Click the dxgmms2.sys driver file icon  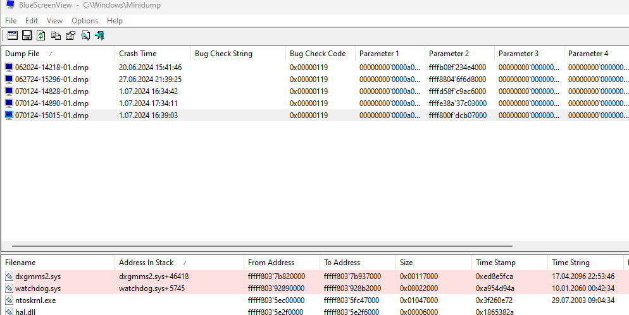tap(9, 276)
